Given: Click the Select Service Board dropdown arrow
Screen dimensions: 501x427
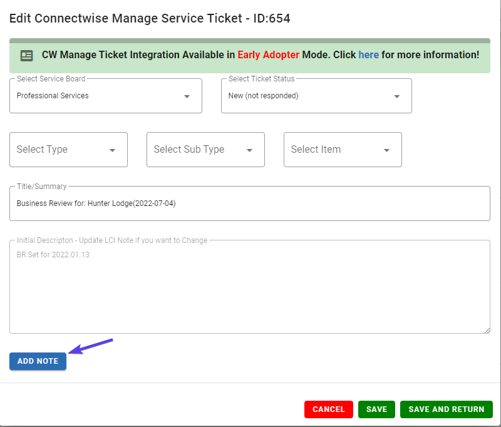Looking at the screenshot, I should tap(187, 96).
